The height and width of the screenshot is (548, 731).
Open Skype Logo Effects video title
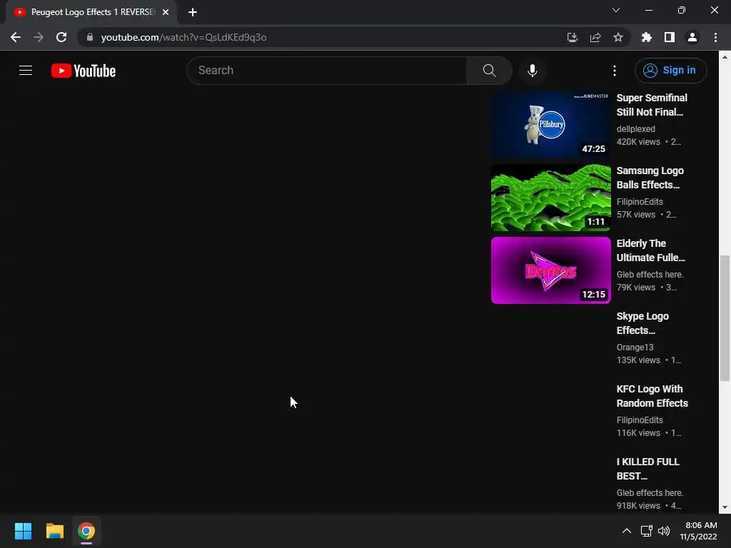pos(642,323)
